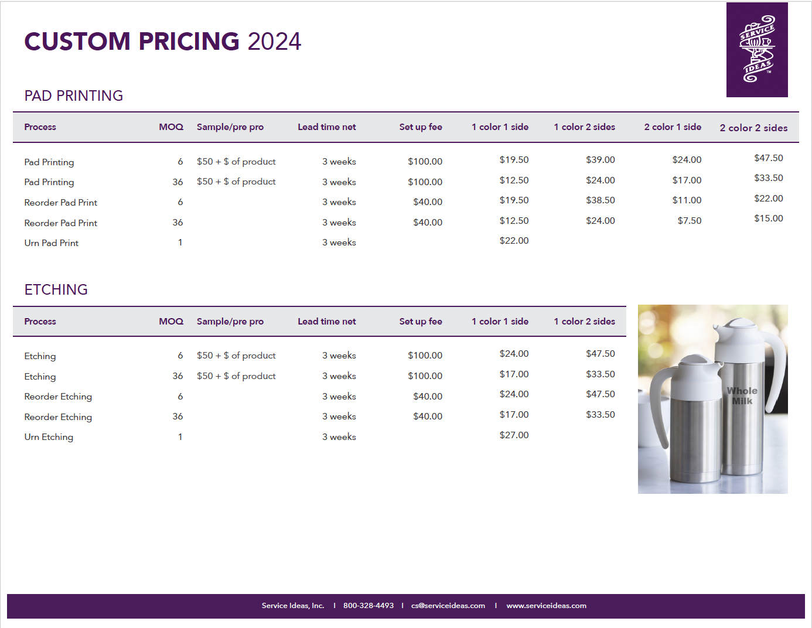Click Etching table's 'Lead time net' header

(x=326, y=322)
